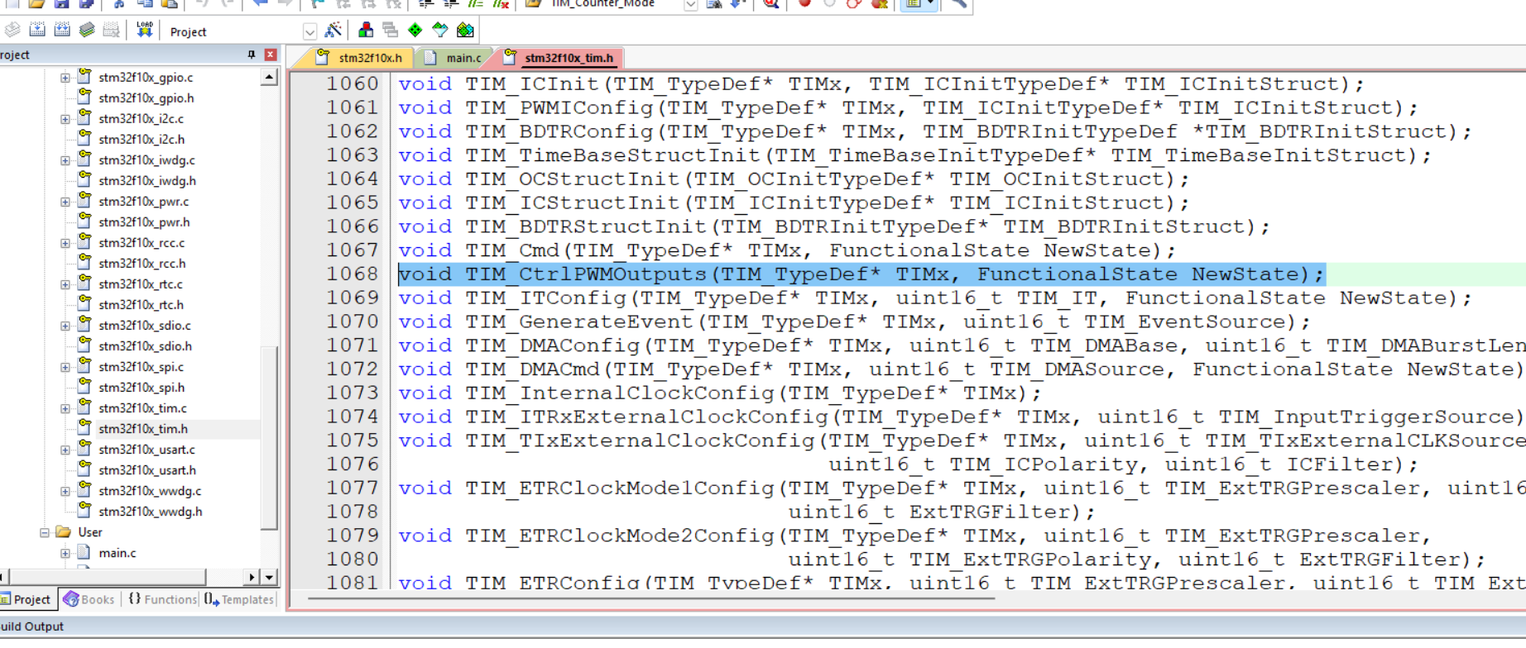Viewport: 1526px width, 648px height.
Task: Switch to the Books panel tab
Action: point(89,599)
